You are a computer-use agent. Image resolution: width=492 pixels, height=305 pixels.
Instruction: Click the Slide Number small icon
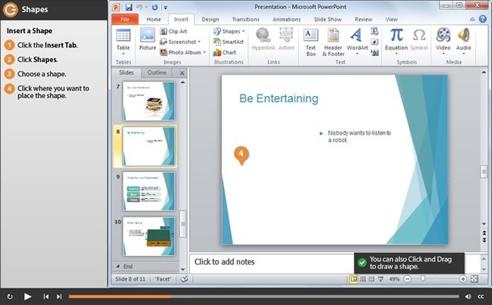click(x=374, y=41)
